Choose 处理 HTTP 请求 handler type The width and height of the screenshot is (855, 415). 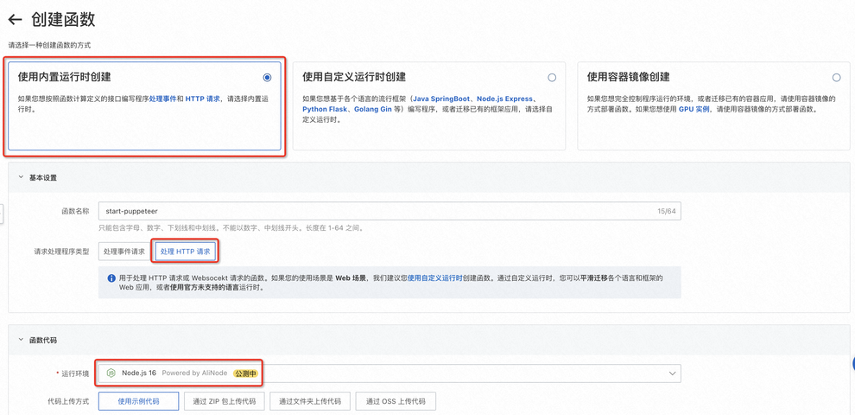185,252
